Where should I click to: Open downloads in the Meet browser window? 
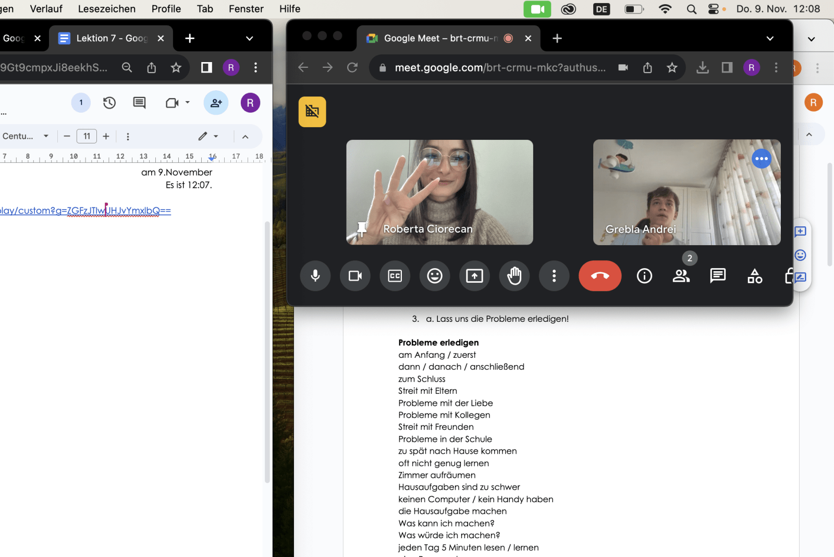(x=703, y=67)
